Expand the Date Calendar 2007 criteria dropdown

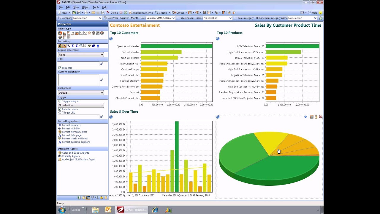pyautogui.click(x=173, y=18)
